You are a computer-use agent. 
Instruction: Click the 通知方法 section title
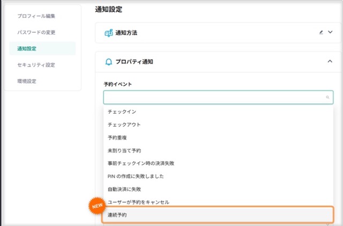tap(126, 33)
